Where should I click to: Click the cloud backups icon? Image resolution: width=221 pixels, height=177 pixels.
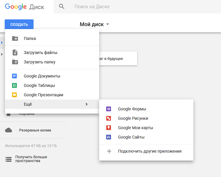(x=9, y=130)
